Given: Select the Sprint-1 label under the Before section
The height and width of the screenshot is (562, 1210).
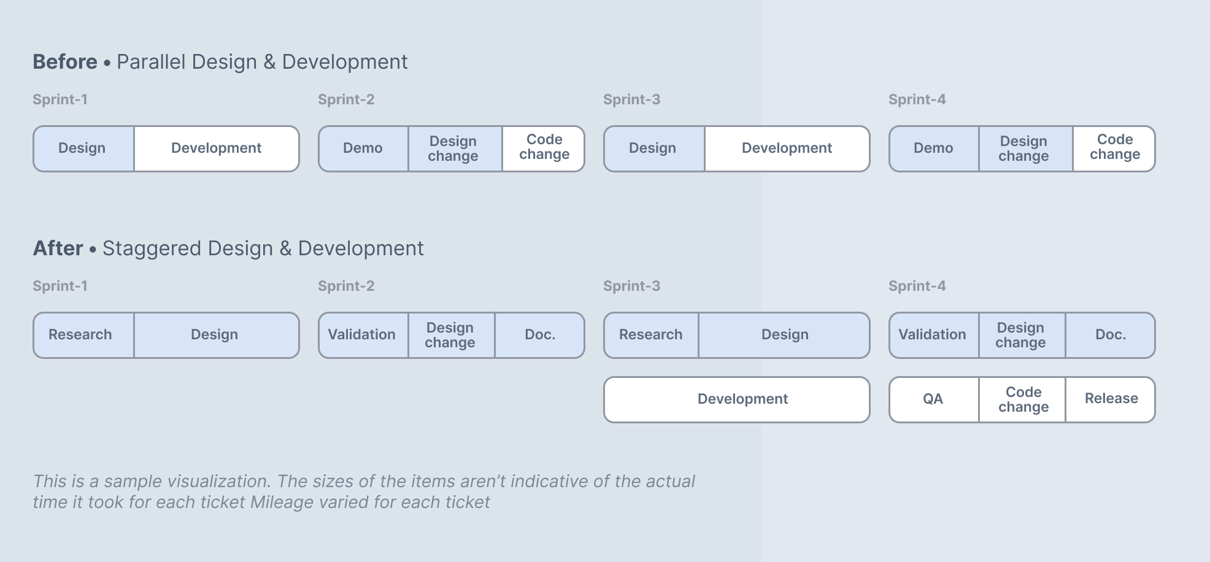Looking at the screenshot, I should tap(60, 99).
